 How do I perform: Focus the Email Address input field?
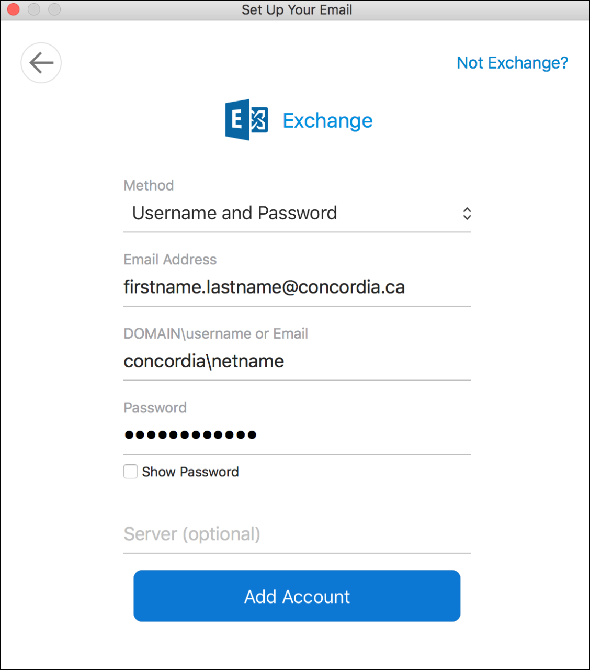click(x=297, y=287)
